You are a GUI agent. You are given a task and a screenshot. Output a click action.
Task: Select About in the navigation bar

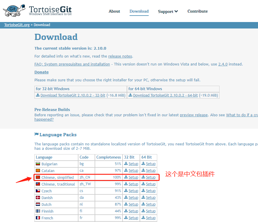(114, 11)
